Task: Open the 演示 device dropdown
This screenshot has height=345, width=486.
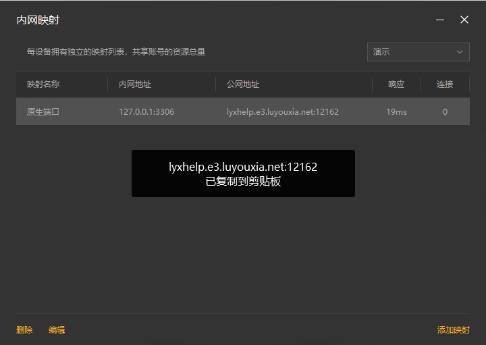Action: 418,52
